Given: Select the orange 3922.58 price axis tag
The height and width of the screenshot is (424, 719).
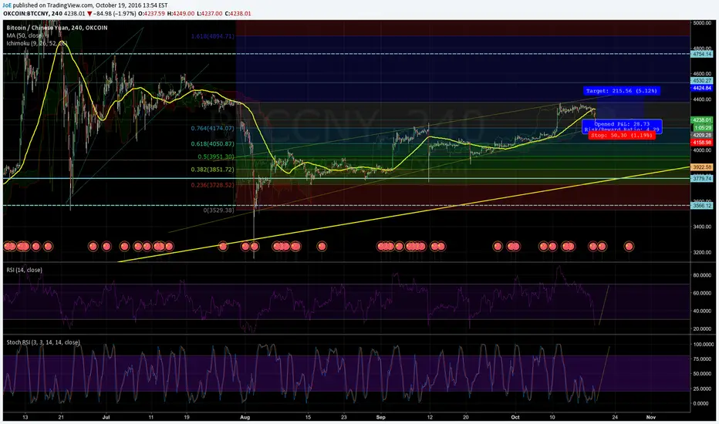Looking at the screenshot, I should click(x=702, y=167).
